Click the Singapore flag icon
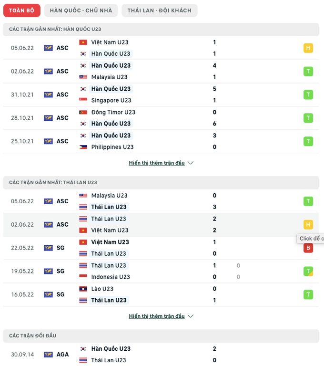Viewport: 324px width, 366px height. click(83, 100)
